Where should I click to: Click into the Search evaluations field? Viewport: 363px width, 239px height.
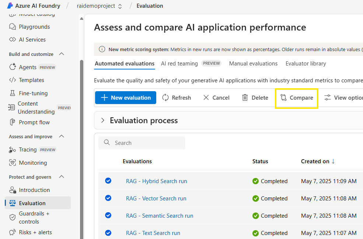142,143
